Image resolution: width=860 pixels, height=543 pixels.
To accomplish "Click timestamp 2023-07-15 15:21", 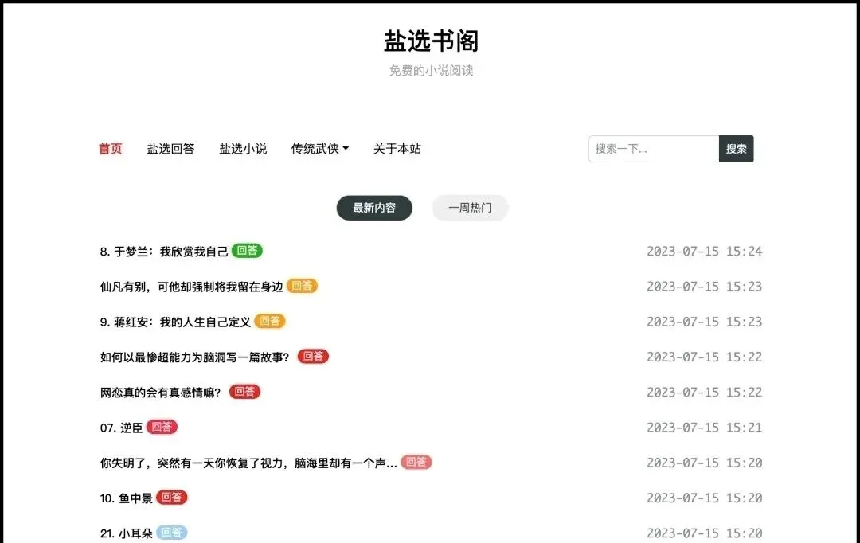I will [x=704, y=428].
